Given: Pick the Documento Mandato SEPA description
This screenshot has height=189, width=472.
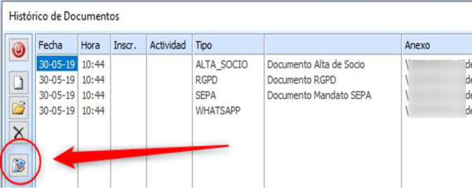Looking at the screenshot, I should (x=319, y=95).
